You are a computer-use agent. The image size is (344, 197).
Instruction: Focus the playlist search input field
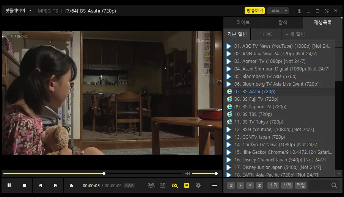pos(319,185)
